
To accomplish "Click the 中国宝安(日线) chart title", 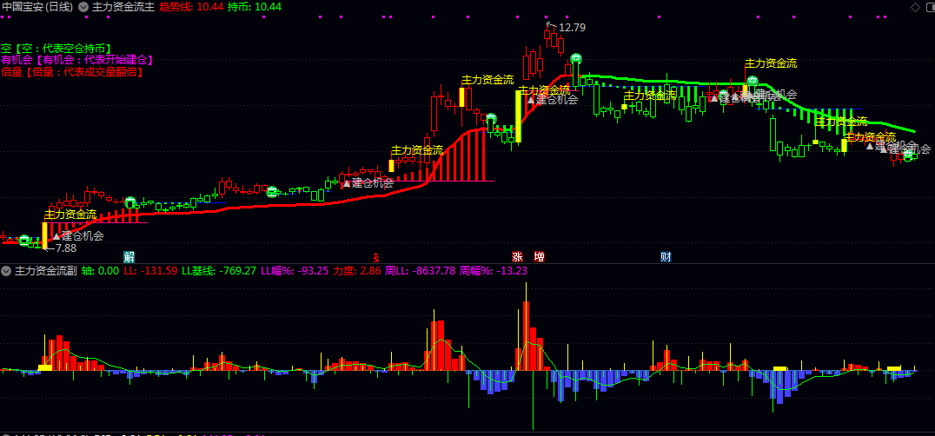I will coord(37,7).
